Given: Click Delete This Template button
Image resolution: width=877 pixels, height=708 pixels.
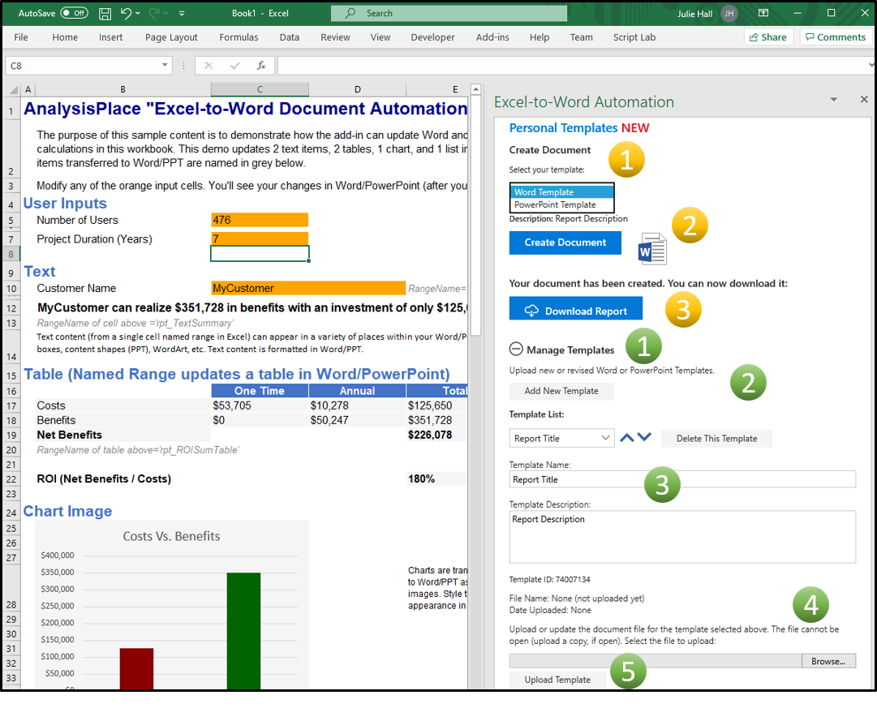Looking at the screenshot, I should (x=716, y=439).
